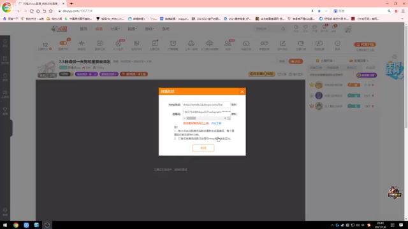Select the first viewer row with 2114
Image resolution: width=408 pixels, height=229 pixels.
(x=343, y=85)
